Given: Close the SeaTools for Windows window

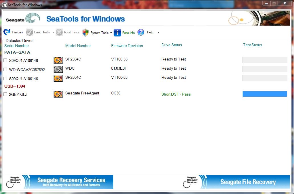Looking at the screenshot, I should click(x=285, y=3).
